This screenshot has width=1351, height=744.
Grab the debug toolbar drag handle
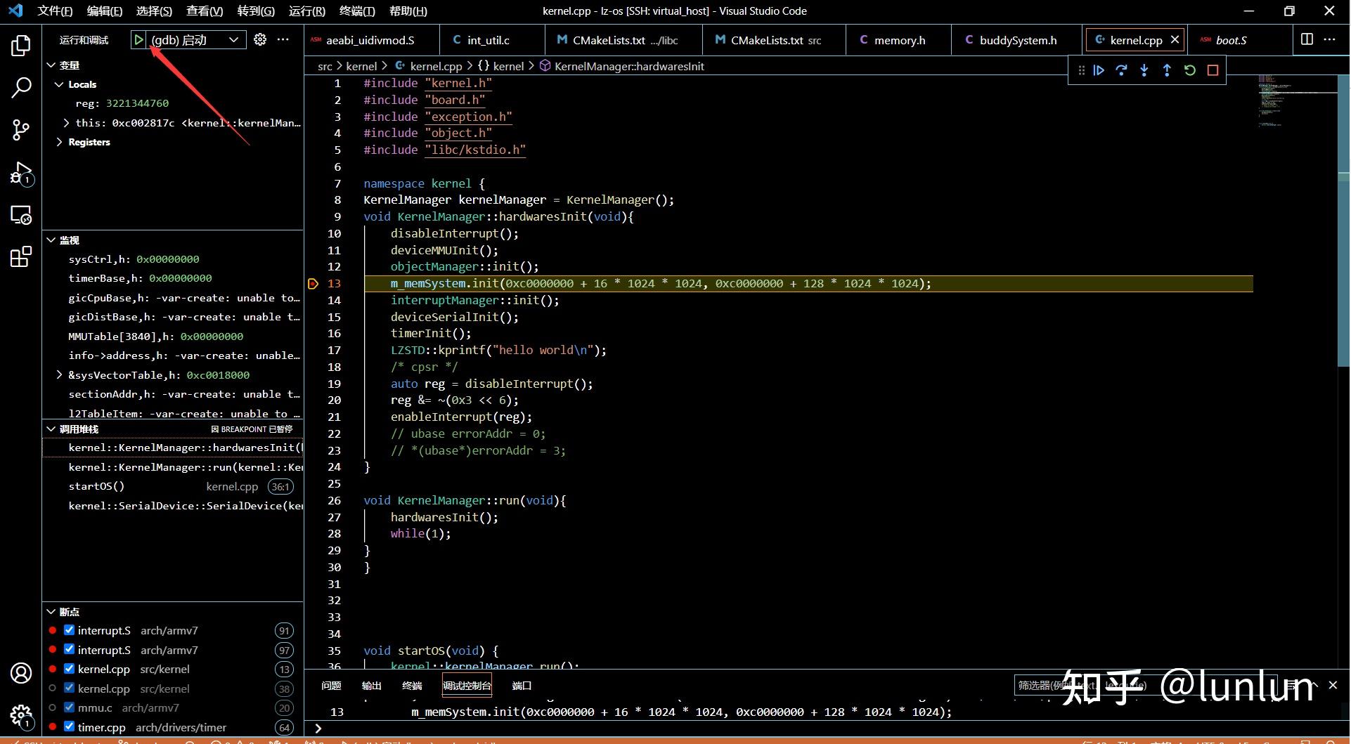pos(1081,70)
